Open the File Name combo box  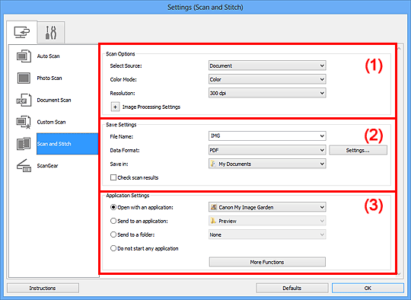(267, 136)
